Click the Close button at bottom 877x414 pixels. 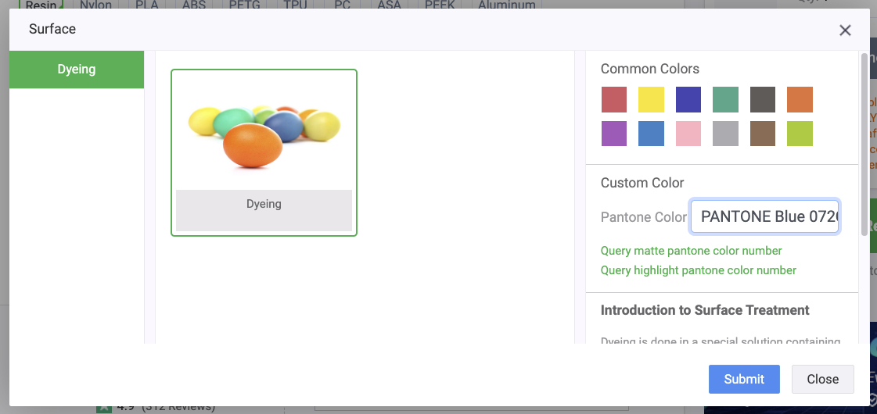[822, 379]
